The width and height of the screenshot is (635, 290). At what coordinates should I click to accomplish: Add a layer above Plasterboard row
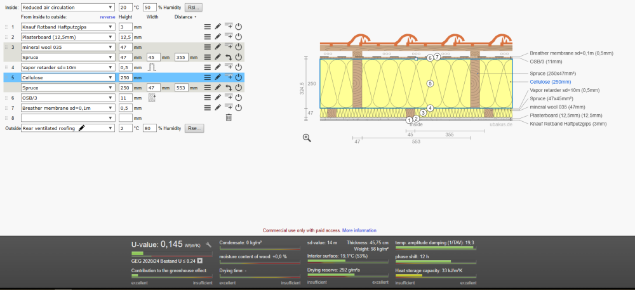[229, 37]
